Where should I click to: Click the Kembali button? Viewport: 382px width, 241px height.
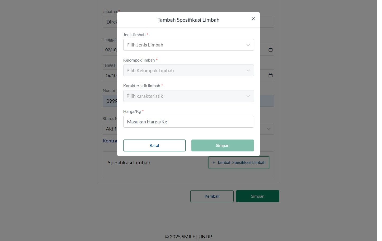pos(212,196)
